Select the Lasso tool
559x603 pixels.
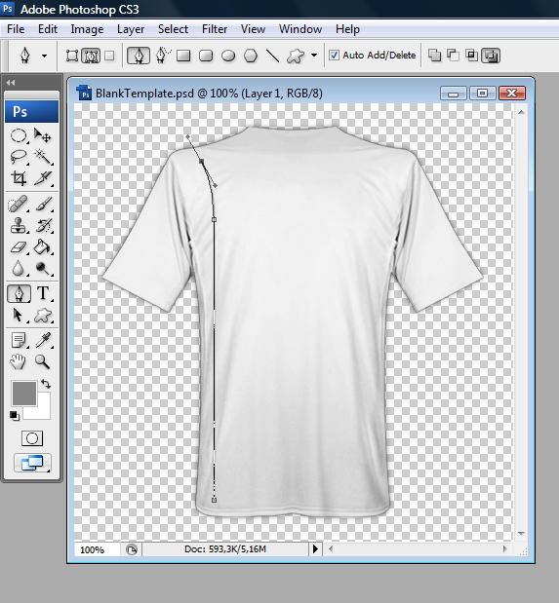[x=19, y=157]
